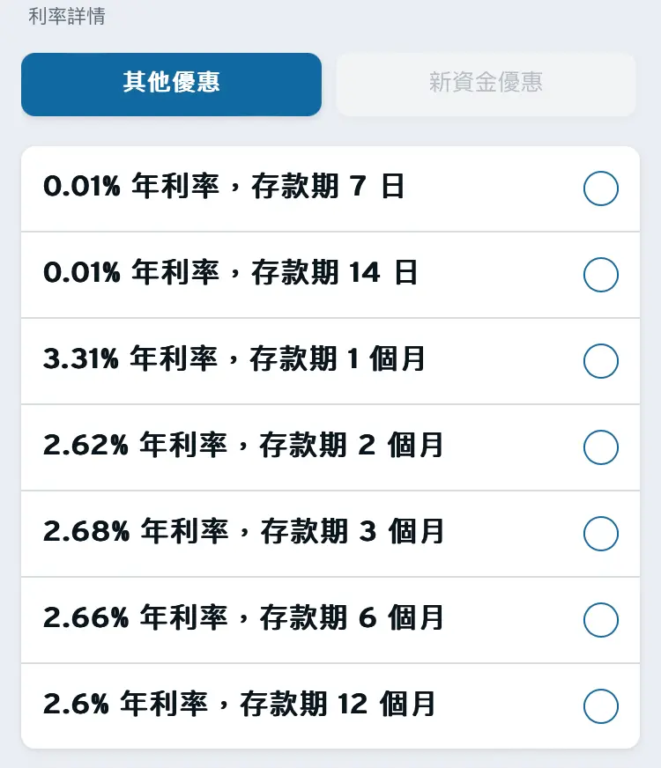Open the 新資金優惠 tab

click(486, 85)
